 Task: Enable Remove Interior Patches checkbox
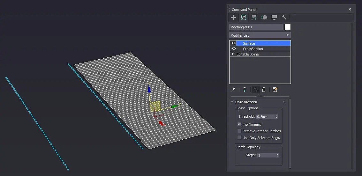point(239,131)
